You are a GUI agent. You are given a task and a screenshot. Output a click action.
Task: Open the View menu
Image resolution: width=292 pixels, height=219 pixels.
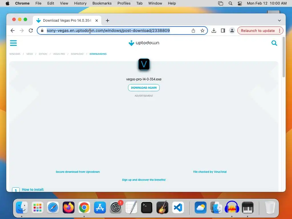tap(64, 3)
